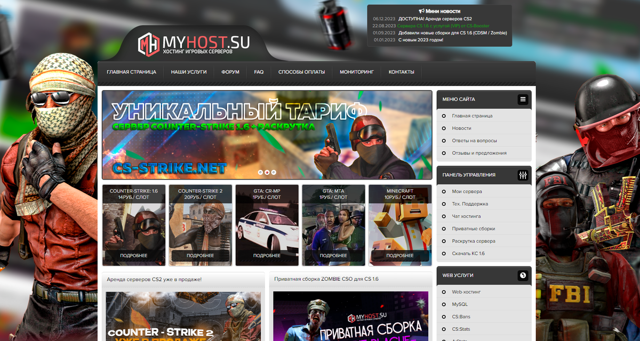This screenshot has width=640, height=341.
Task: Click the hamburger icon in МЕНЮ САЙТА header
Action: click(523, 99)
